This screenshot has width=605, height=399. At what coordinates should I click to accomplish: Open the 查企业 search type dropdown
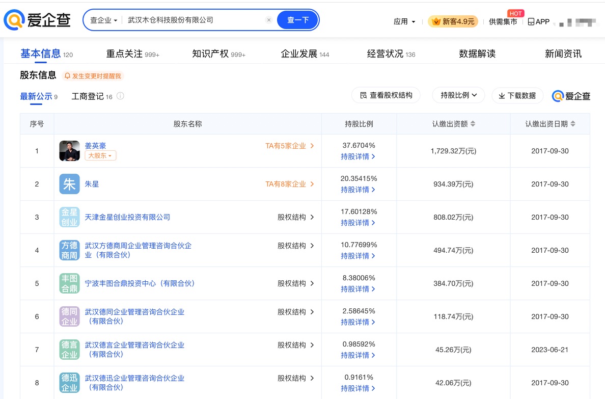pyautogui.click(x=103, y=20)
